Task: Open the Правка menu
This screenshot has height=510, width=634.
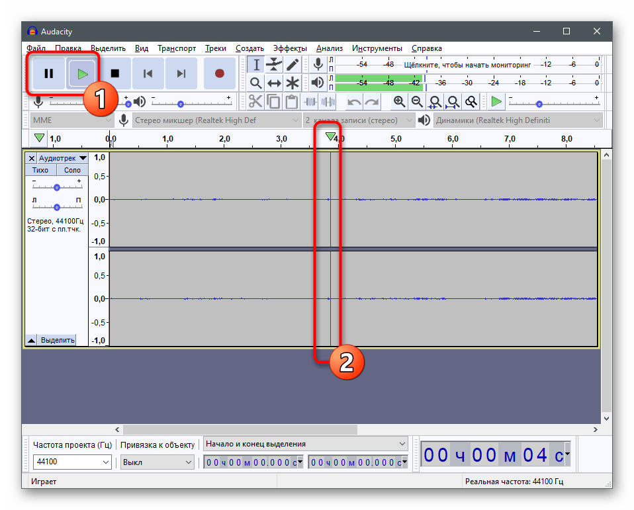Action: 68,48
